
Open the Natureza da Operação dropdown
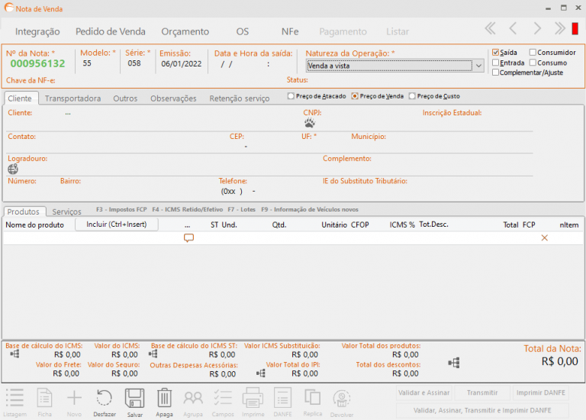tap(478, 66)
